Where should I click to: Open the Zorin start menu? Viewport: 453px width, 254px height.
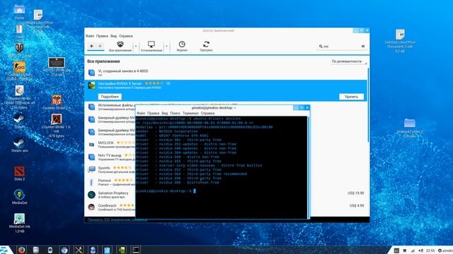click(6, 250)
